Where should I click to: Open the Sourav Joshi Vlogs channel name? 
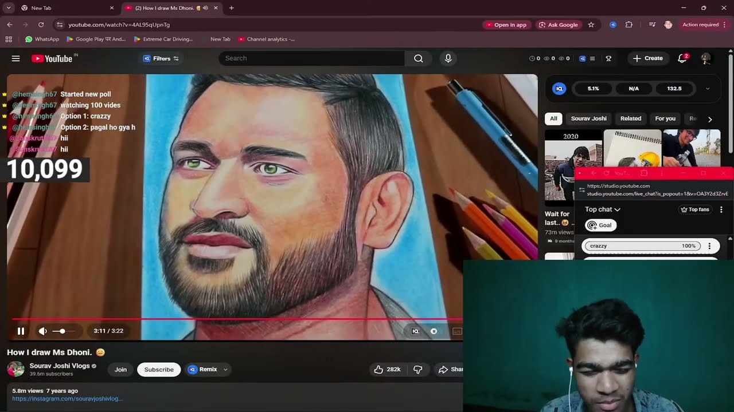(x=60, y=366)
